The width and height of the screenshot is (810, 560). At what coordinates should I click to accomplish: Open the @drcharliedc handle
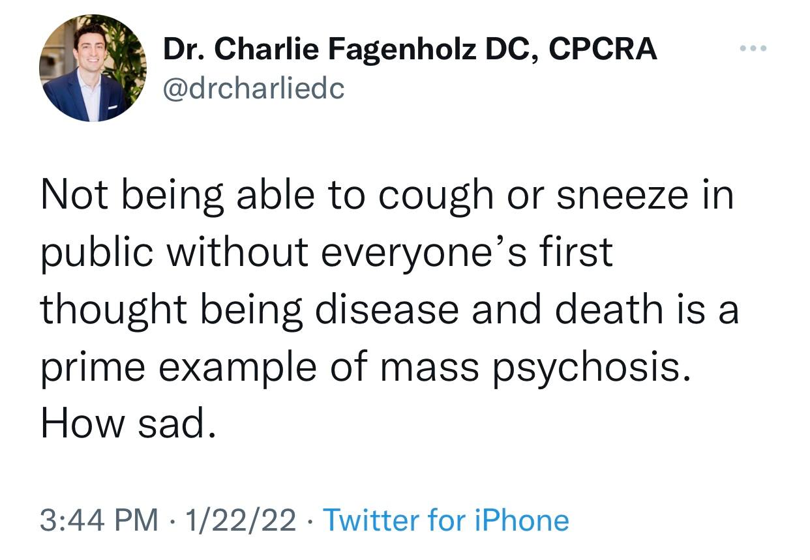coord(253,88)
